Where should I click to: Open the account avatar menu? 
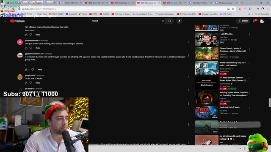click(x=262, y=21)
